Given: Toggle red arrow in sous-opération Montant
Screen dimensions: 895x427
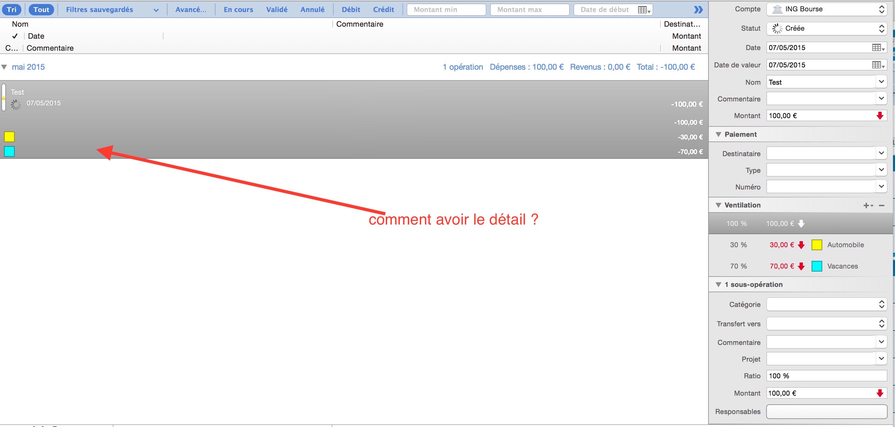Looking at the screenshot, I should point(880,393).
